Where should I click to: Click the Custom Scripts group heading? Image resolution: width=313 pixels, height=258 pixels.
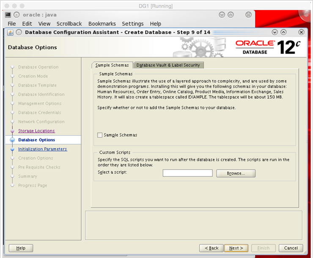tap(115, 152)
